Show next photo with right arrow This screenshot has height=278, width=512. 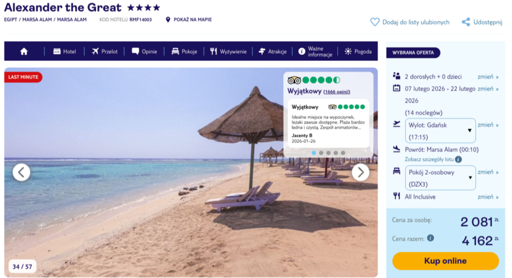(360, 172)
